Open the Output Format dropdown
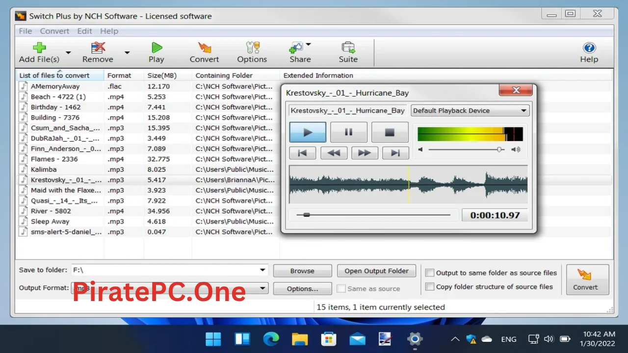The image size is (628, 353). tap(262, 288)
